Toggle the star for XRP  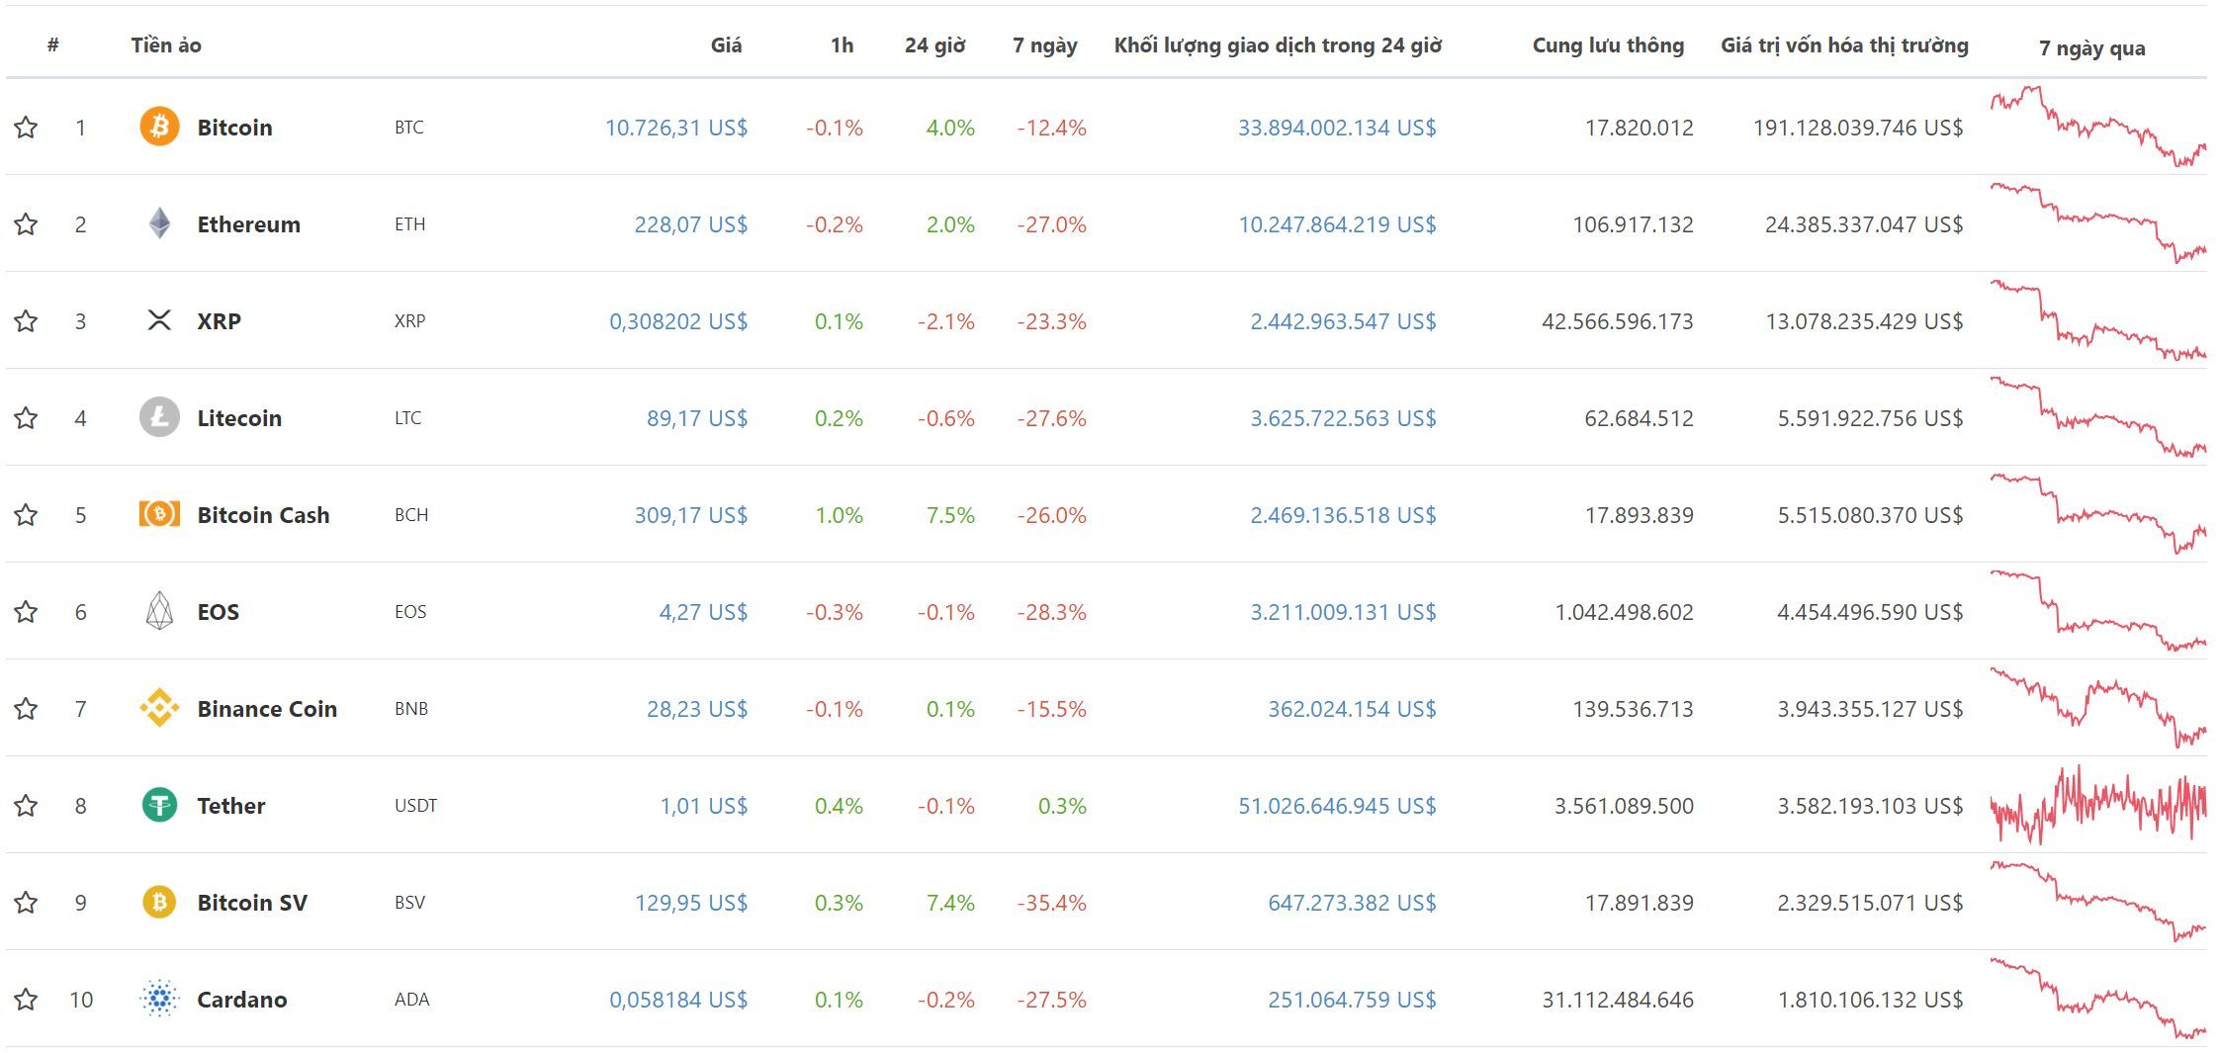click(x=26, y=320)
